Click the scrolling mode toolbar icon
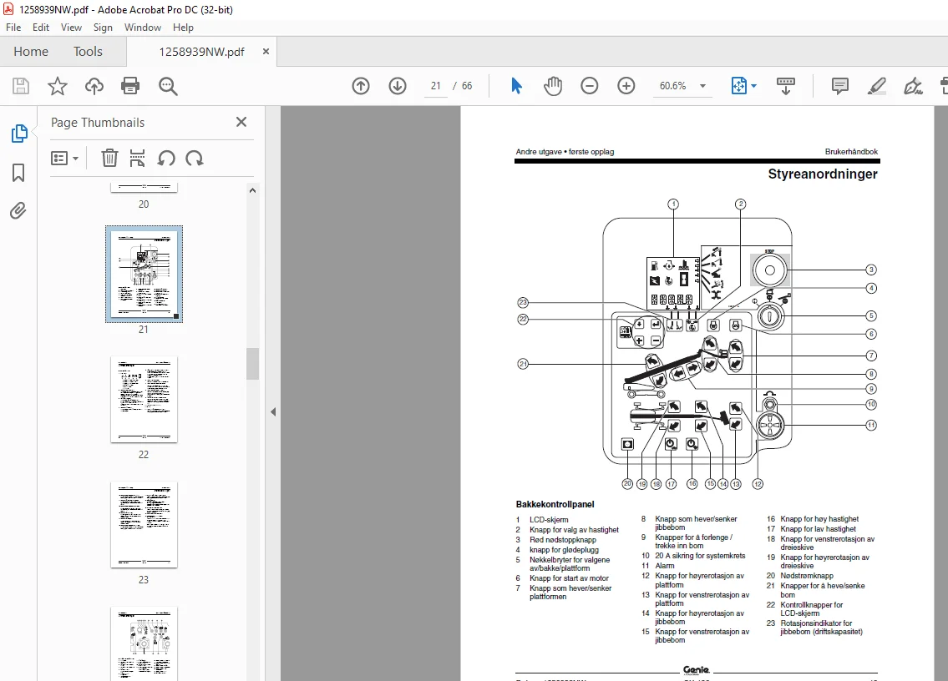Viewport: 948px width, 681px height. (785, 86)
